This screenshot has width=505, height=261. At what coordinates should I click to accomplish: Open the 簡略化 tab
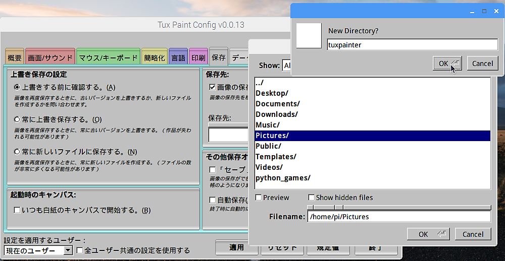pos(154,58)
